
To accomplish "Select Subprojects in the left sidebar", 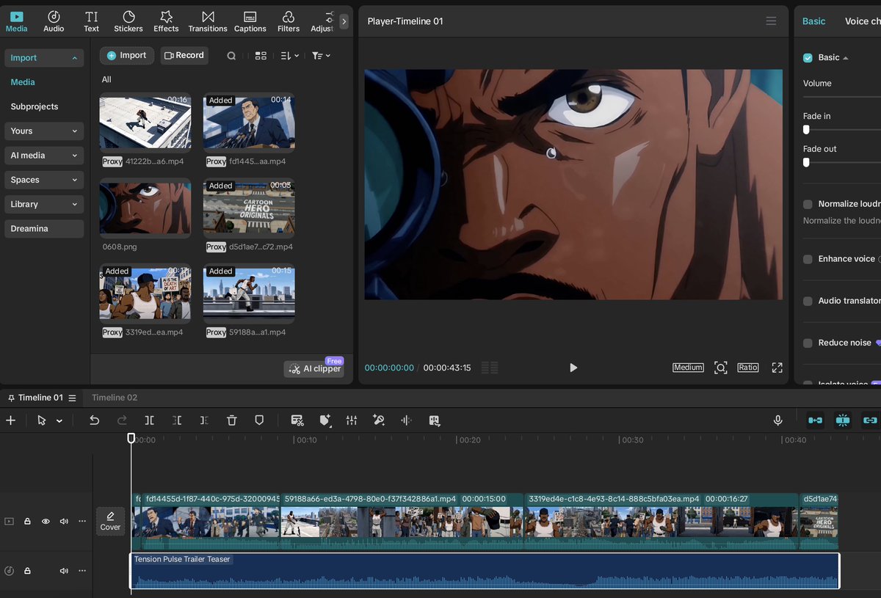I will [x=35, y=106].
